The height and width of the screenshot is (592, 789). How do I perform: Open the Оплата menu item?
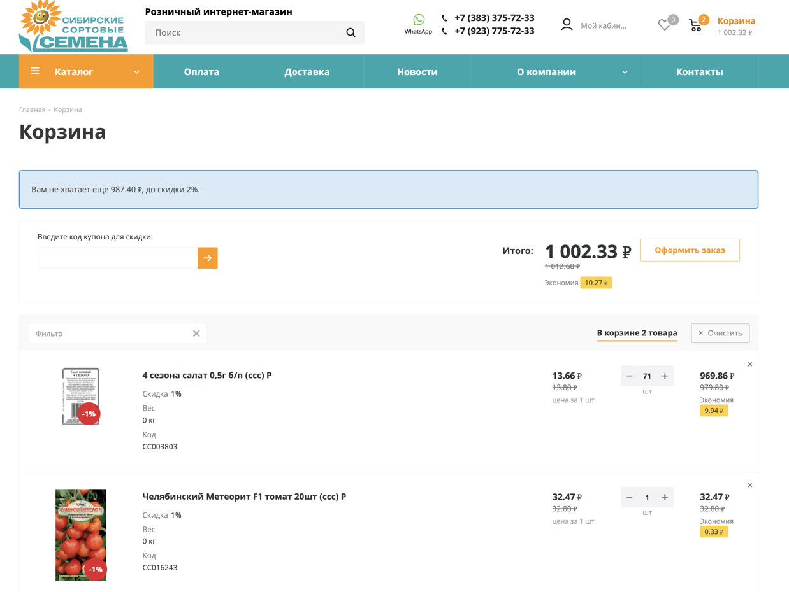click(x=201, y=72)
